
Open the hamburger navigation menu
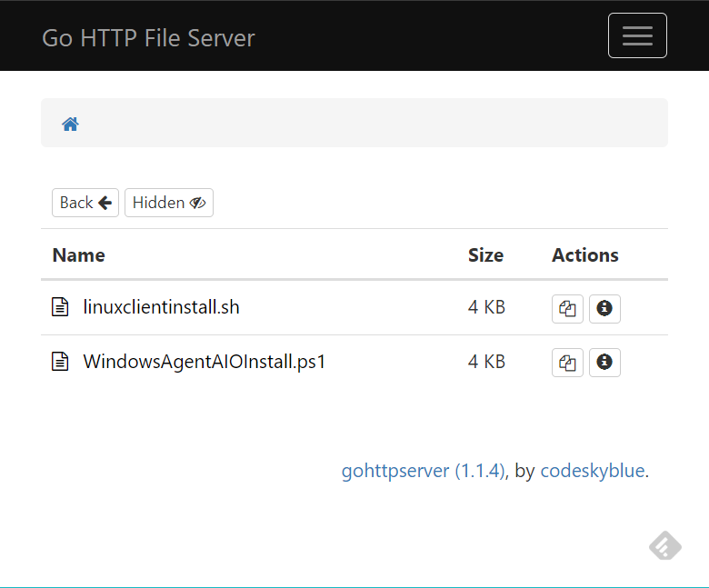tap(636, 35)
